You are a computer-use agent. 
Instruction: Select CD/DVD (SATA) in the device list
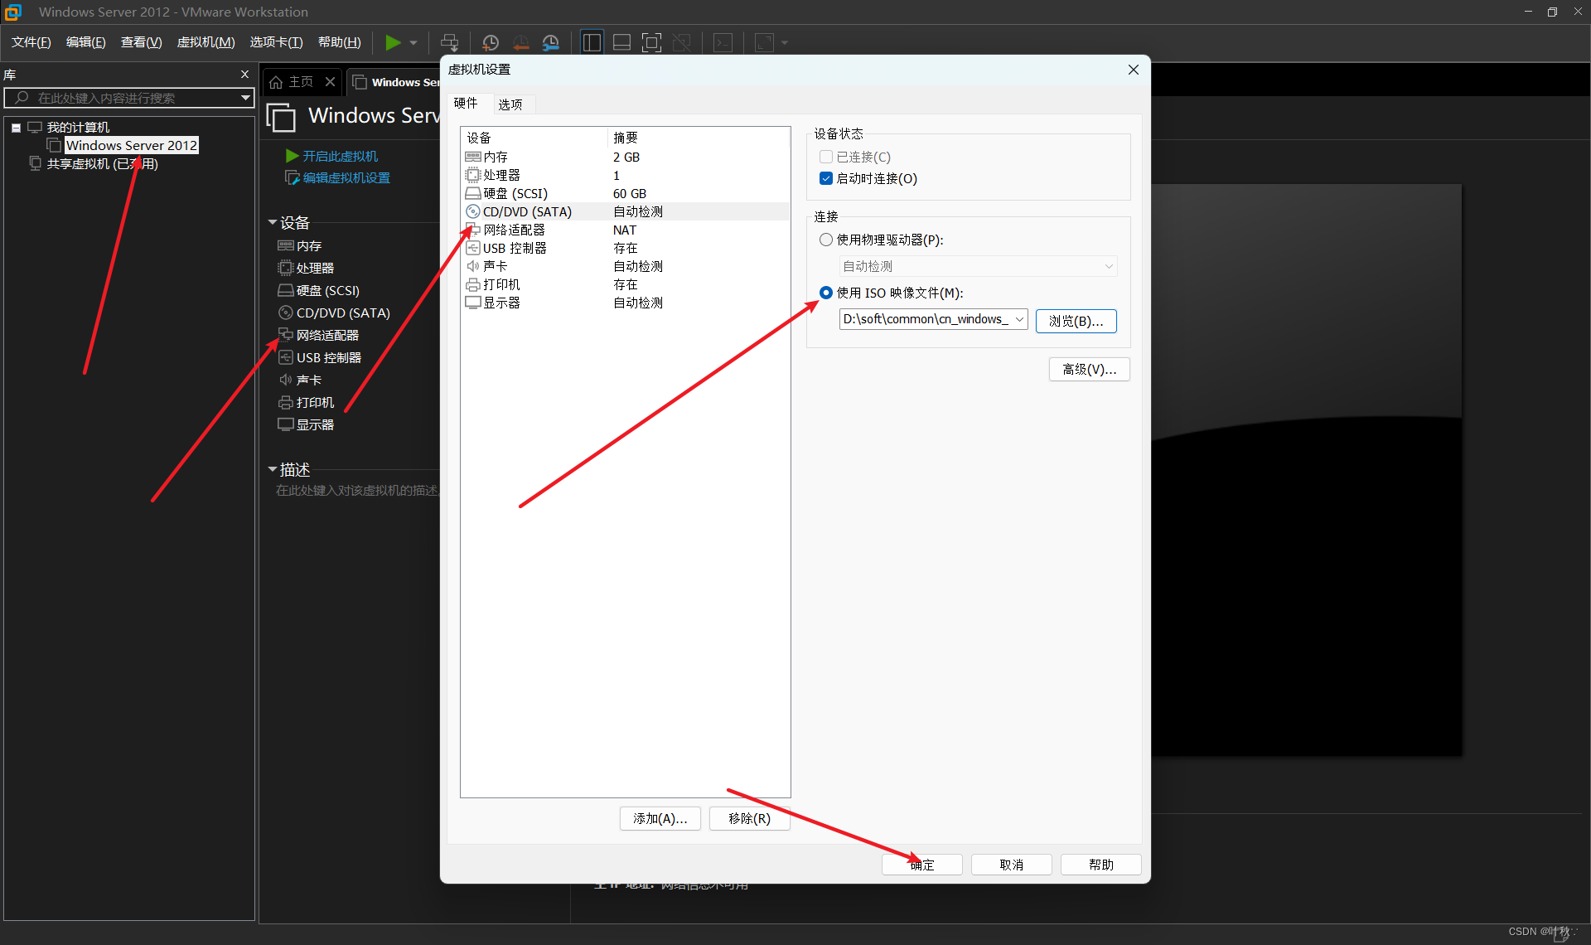coord(527,211)
